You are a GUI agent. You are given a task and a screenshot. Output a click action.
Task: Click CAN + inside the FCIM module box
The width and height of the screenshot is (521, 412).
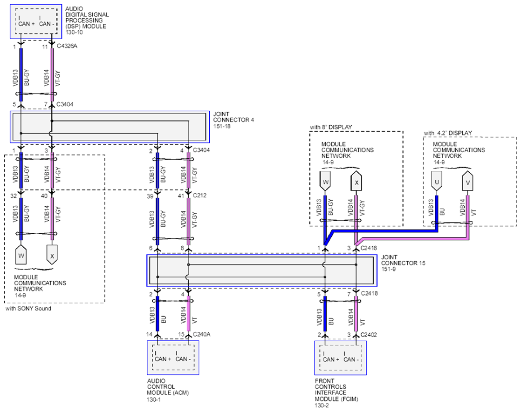click(331, 359)
